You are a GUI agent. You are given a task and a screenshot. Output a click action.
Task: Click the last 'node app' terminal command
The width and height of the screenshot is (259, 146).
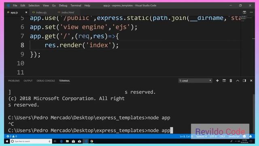(159, 130)
